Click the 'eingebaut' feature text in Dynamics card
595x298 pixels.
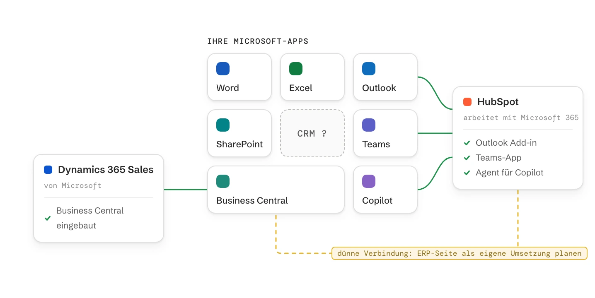76,226
